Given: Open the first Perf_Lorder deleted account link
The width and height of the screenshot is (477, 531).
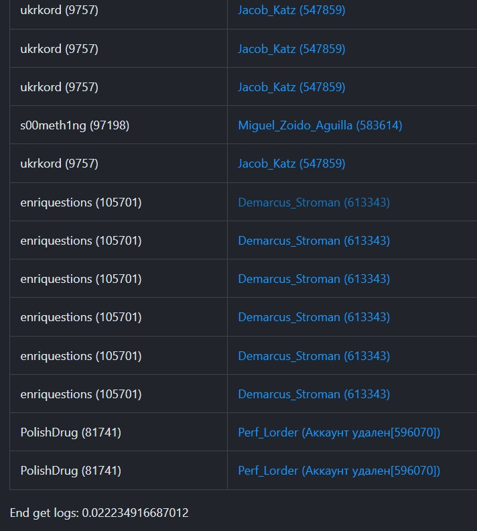Looking at the screenshot, I should click(x=339, y=432).
